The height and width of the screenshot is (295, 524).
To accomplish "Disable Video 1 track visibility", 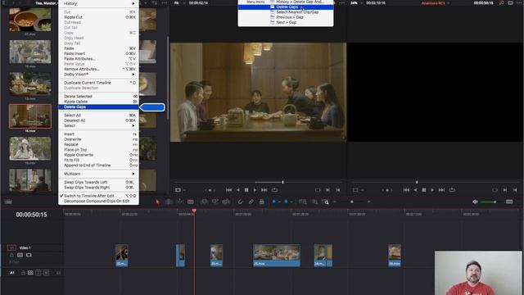I will point(29,255).
